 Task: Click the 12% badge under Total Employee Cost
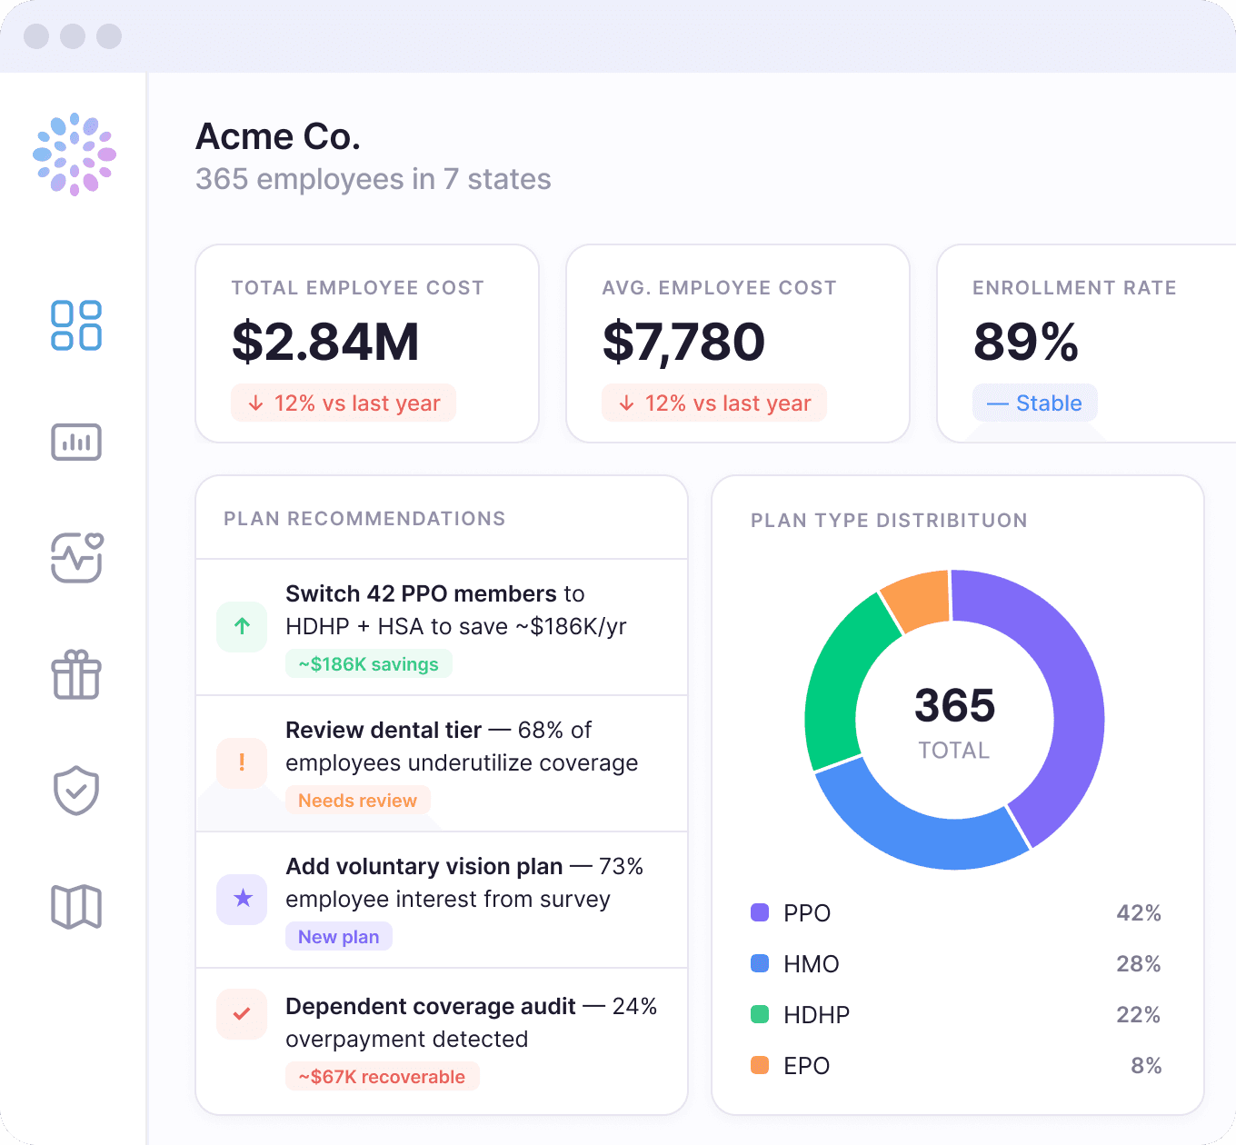[344, 403]
